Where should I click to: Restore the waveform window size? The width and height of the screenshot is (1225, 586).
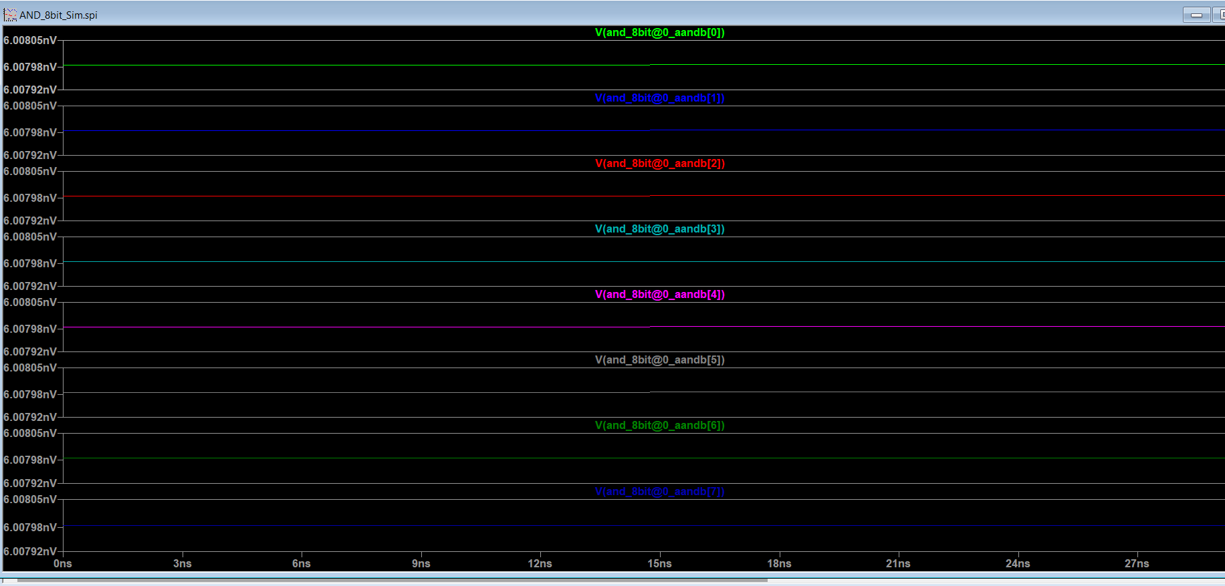(x=1219, y=15)
